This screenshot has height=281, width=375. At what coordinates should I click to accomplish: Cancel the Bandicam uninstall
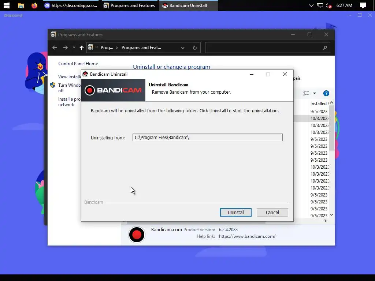272,213
